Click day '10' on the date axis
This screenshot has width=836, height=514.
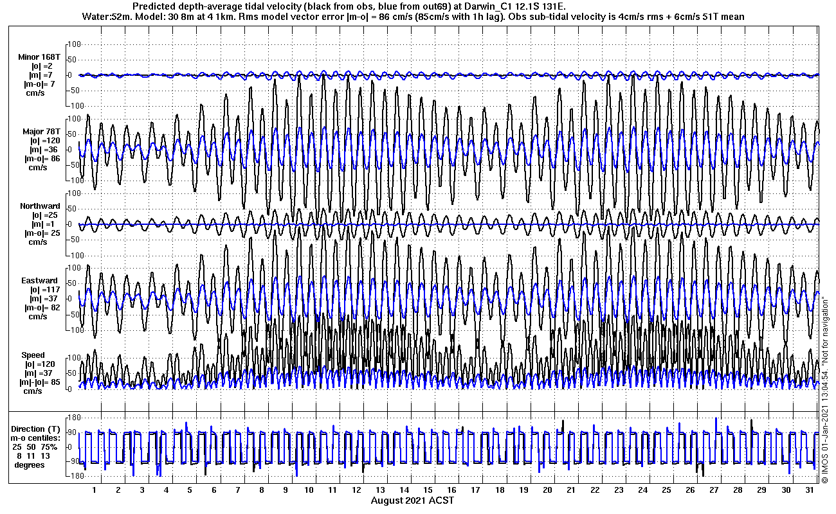(x=309, y=490)
